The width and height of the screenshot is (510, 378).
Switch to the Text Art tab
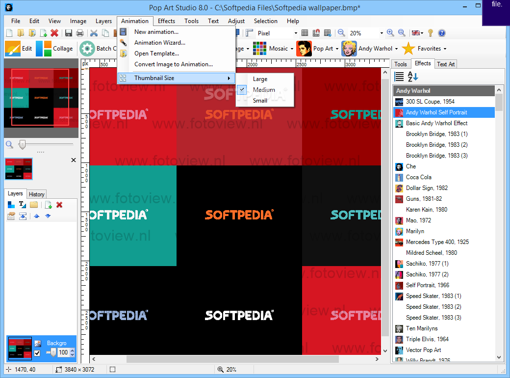pos(446,64)
